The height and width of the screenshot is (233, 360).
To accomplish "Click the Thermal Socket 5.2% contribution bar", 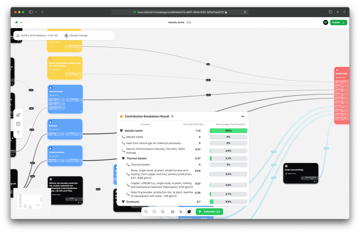I will pos(228,158).
